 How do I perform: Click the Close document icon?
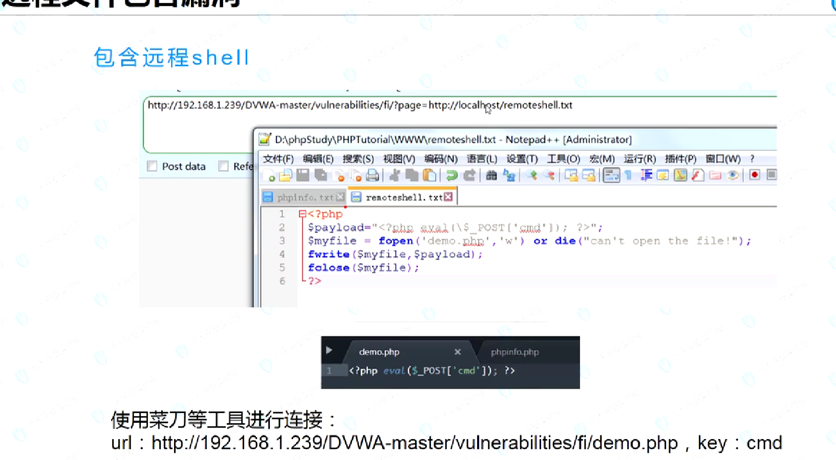click(x=338, y=176)
